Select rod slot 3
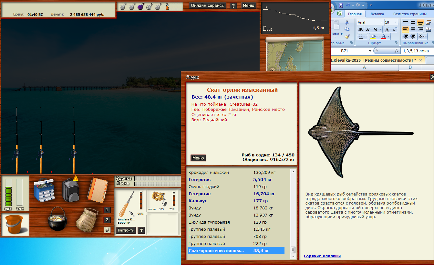 tap(107, 230)
